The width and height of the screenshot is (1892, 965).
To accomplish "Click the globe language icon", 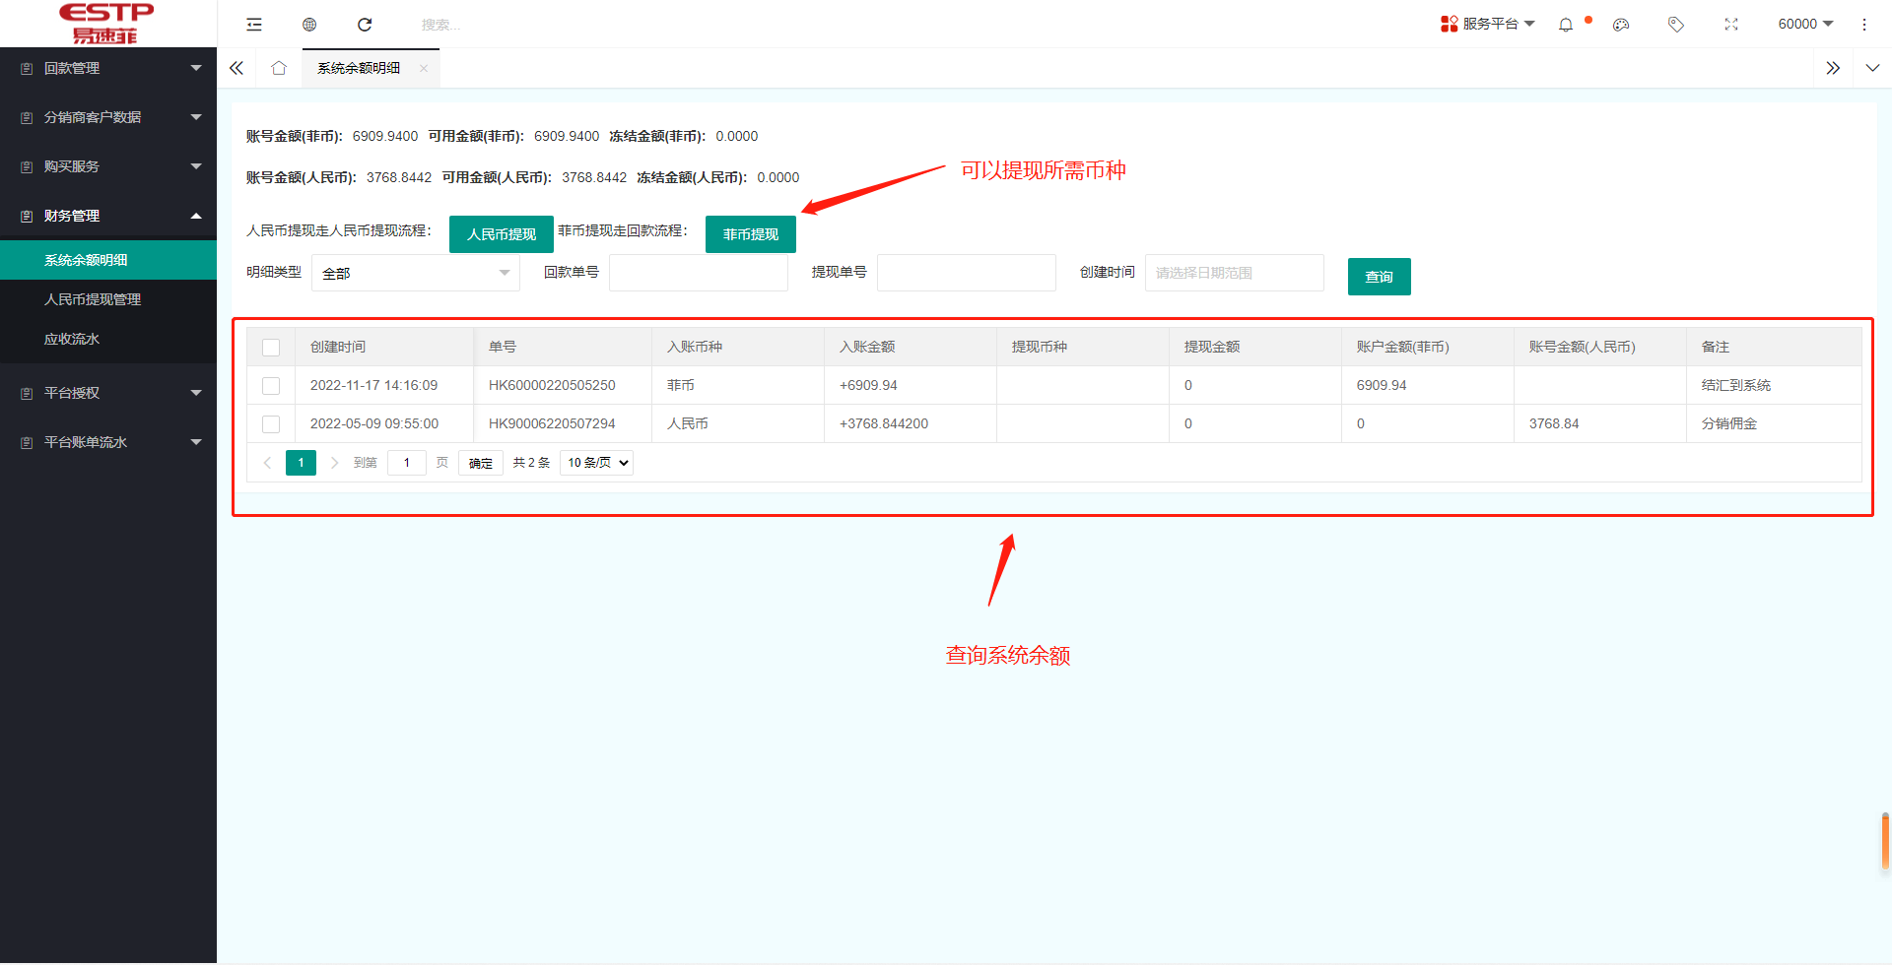I will (309, 24).
